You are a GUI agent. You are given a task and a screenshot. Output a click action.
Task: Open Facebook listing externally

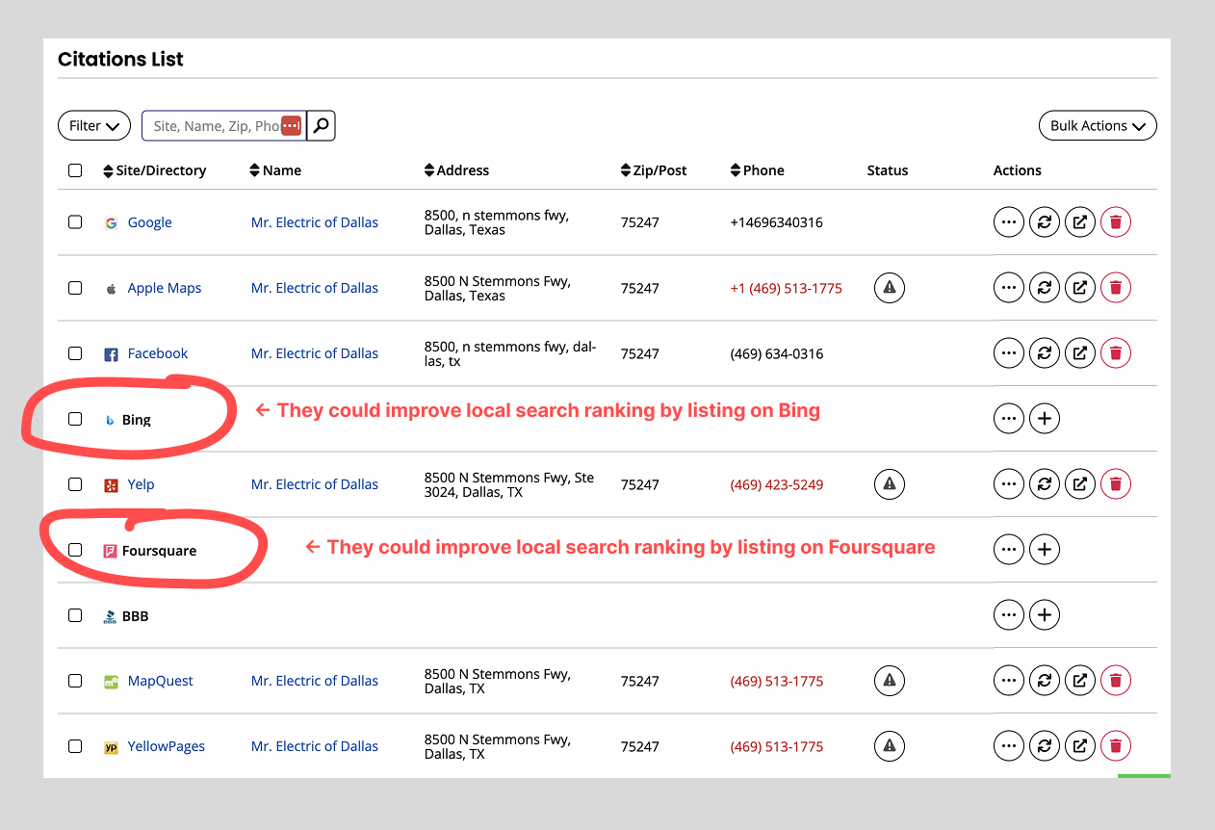point(1080,353)
